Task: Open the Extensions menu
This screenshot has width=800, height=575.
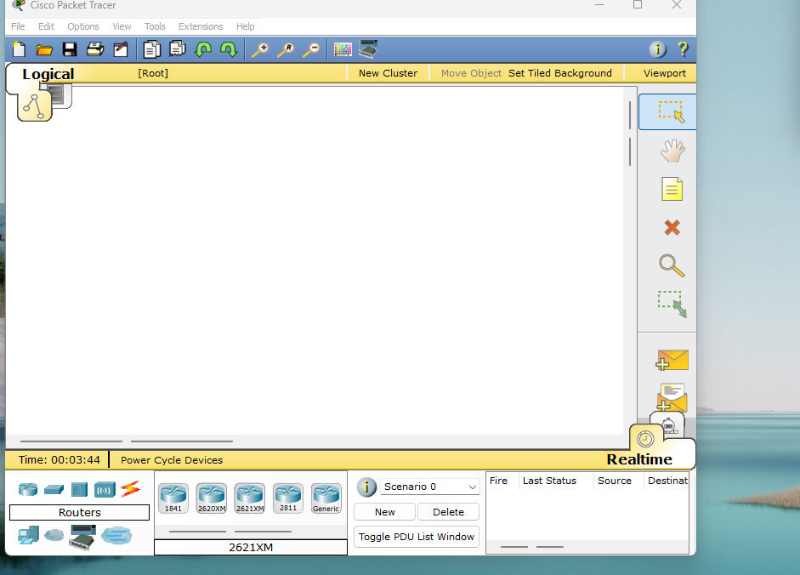Action: click(201, 26)
